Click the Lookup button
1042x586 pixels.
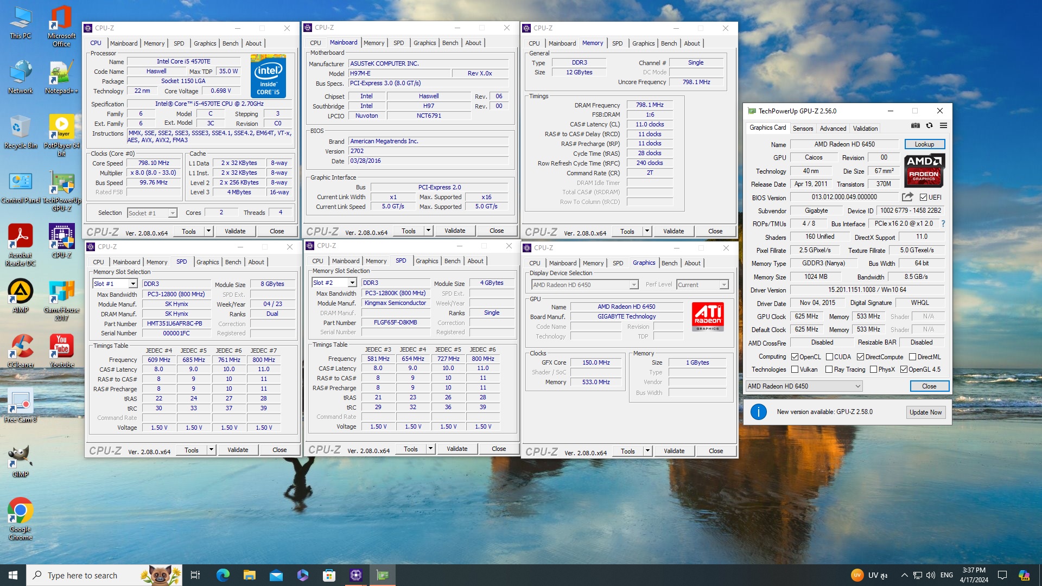tap(924, 144)
